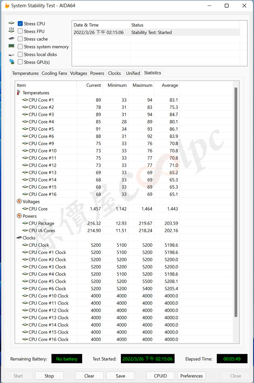Screen dimensions: 254x383
Task: Click the CPU Core #5 Clock maximum 5500
Action: click(147, 281)
